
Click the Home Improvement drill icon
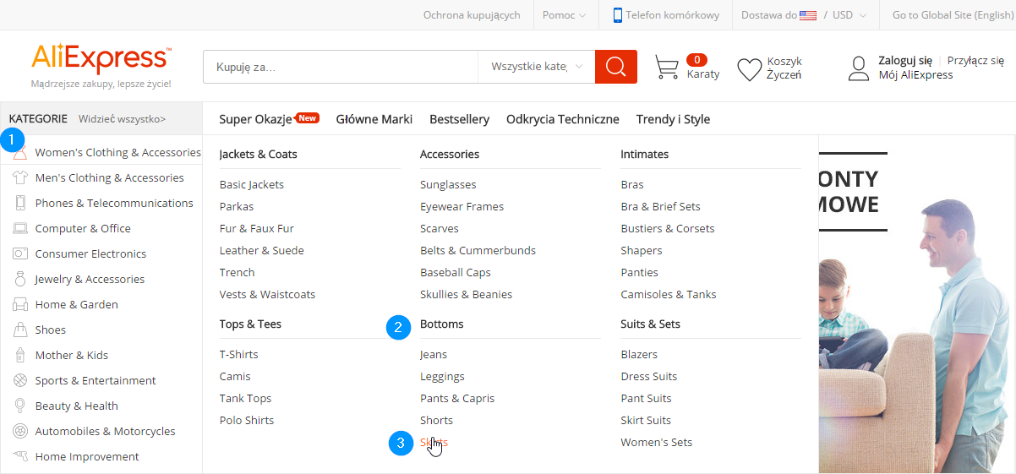[x=20, y=456]
